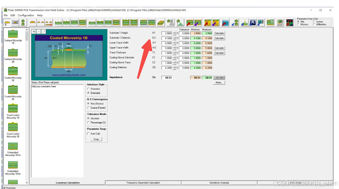Select Dual Coated Microstrip 1B structure
Viewport: 339px width, 189px height.
tap(13, 111)
